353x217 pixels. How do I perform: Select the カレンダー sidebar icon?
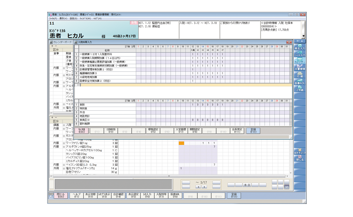click(299, 61)
